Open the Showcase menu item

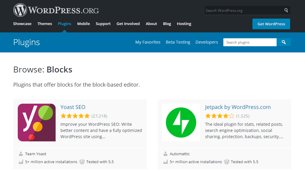(22, 24)
